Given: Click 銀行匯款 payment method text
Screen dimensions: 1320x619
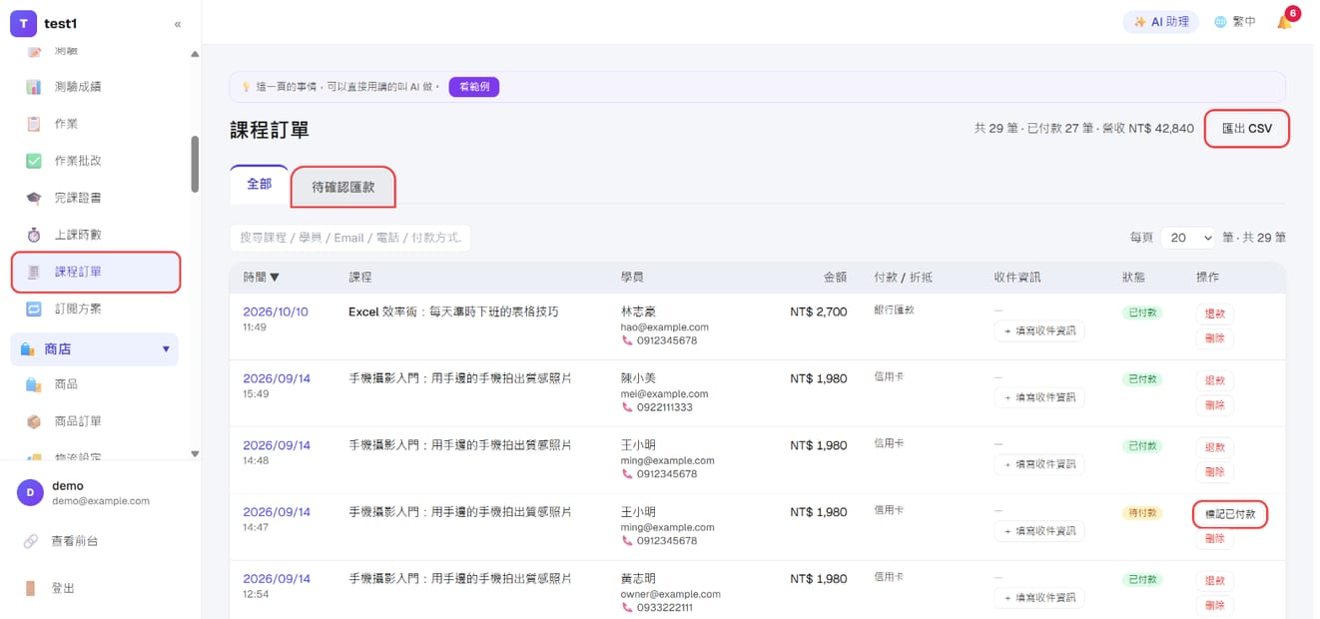Looking at the screenshot, I should (894, 310).
